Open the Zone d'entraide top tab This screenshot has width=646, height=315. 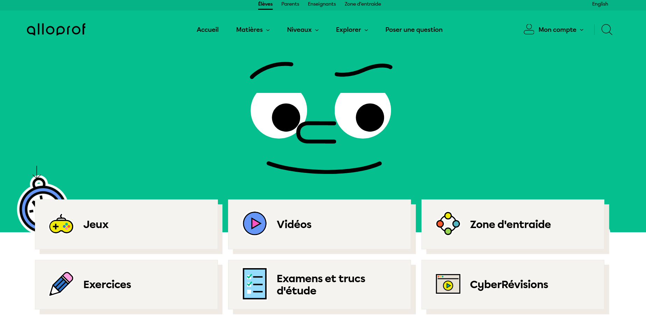coord(363,4)
